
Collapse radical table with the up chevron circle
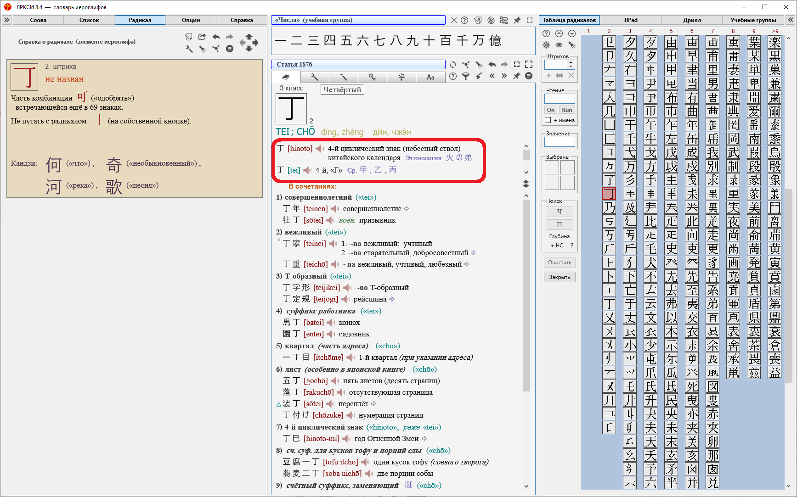[559, 34]
